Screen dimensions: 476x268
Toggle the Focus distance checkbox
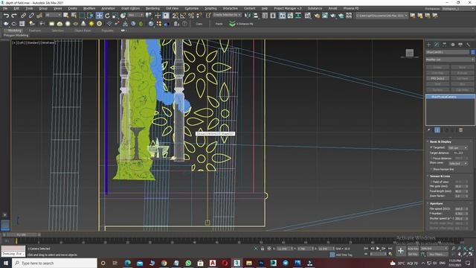pos(431,159)
